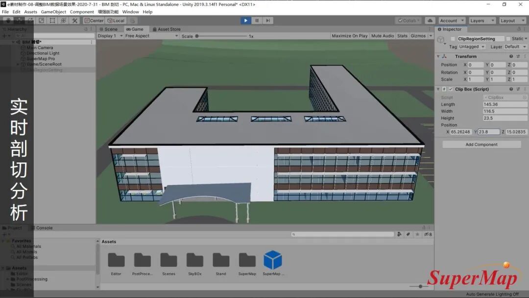
Task: Select the Scale tool in the toolbar
Action: pos(41,21)
